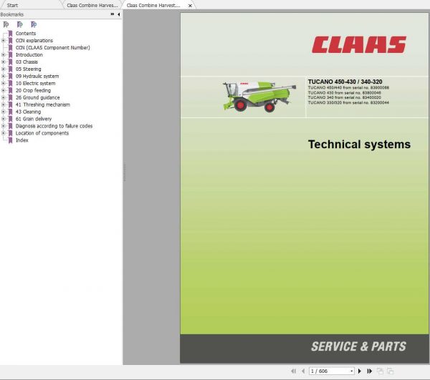Open the 20 Crop feeding bookmark
Screen dimensions: 430x380
pos(33,90)
